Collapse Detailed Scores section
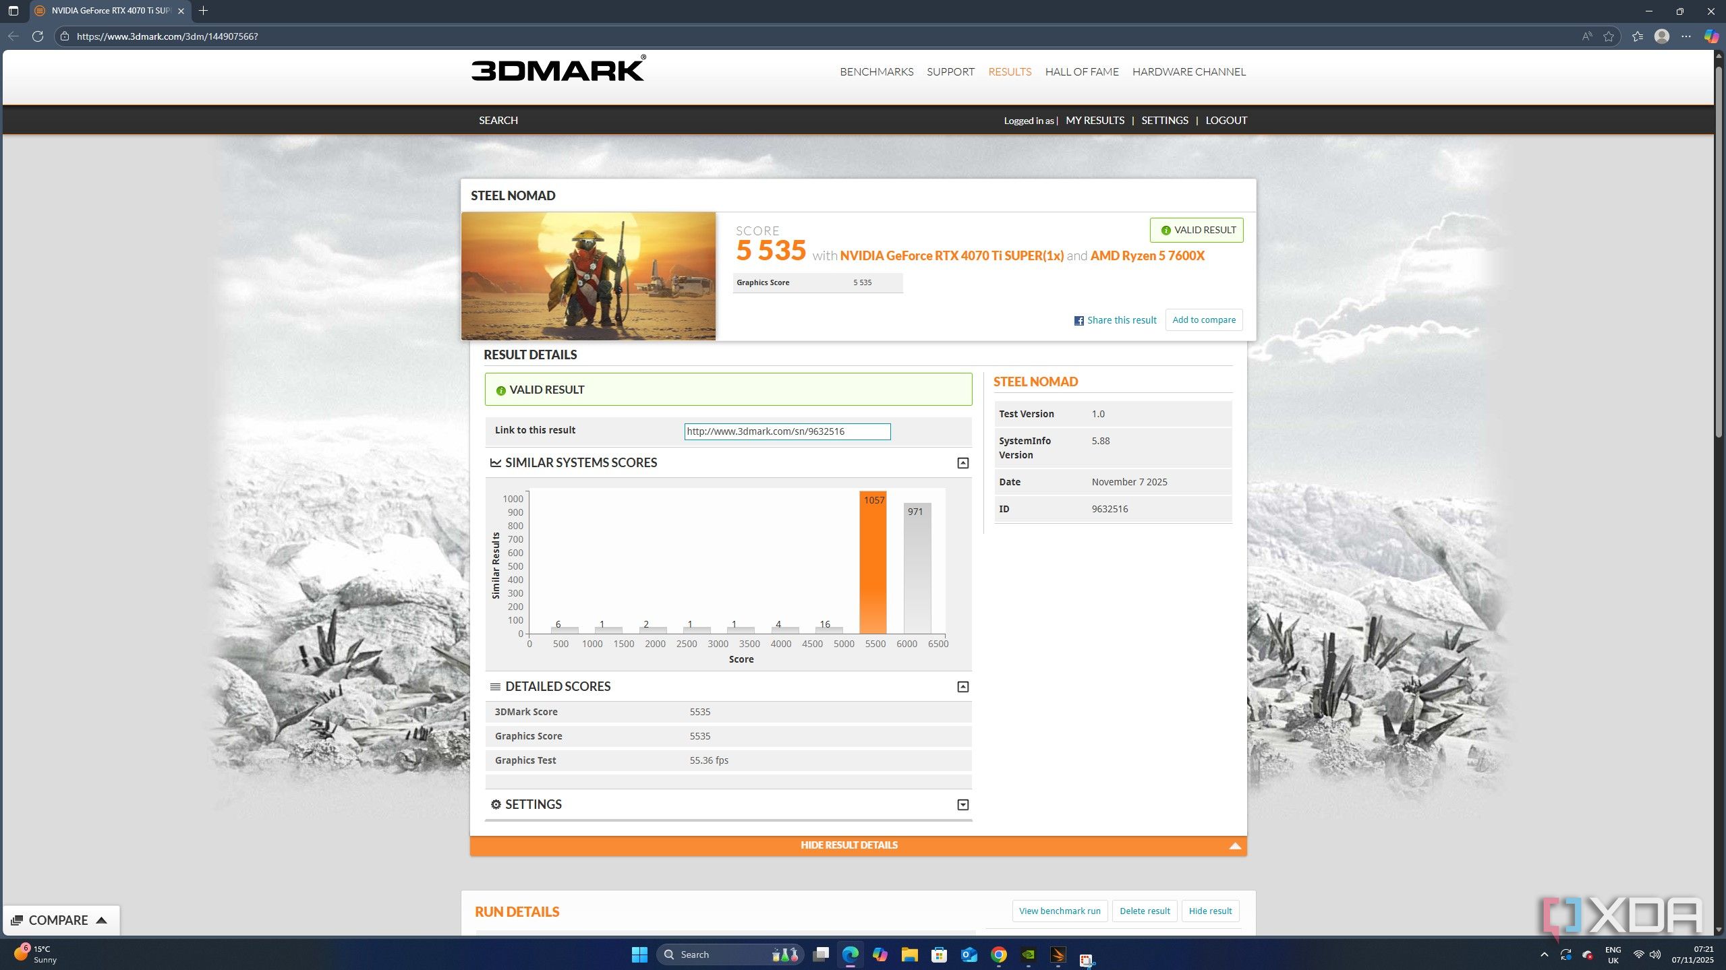 [x=962, y=687]
